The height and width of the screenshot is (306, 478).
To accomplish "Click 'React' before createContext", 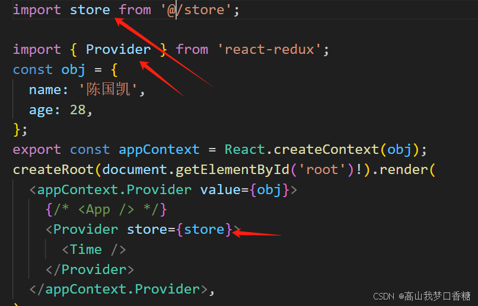I will 245,150.
